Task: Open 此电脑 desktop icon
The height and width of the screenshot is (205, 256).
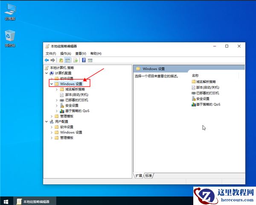Action: [10, 12]
